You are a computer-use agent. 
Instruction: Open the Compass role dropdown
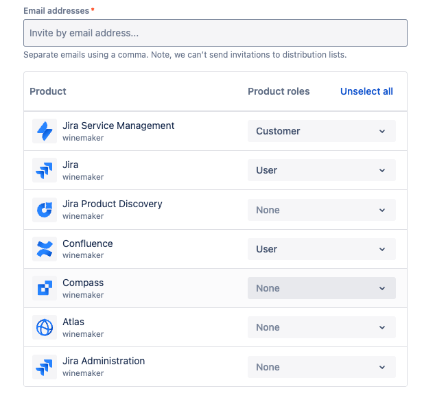point(321,288)
